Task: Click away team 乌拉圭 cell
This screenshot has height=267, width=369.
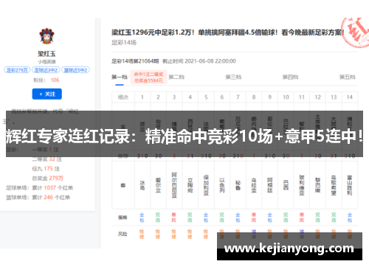Action: tap(254, 185)
